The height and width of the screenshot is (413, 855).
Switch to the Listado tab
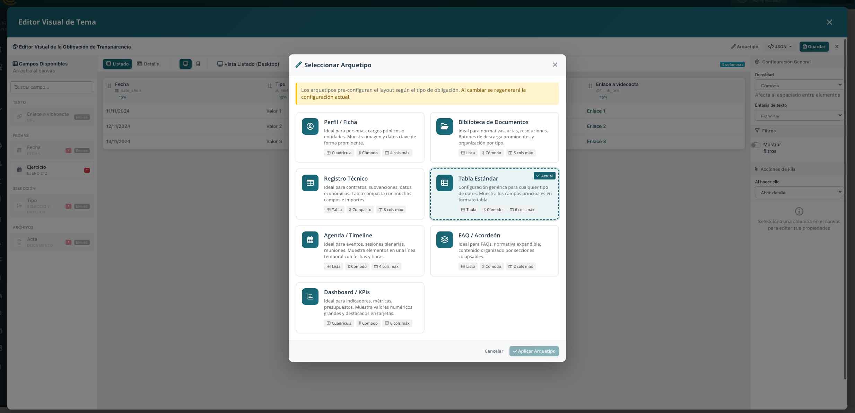pyautogui.click(x=117, y=64)
